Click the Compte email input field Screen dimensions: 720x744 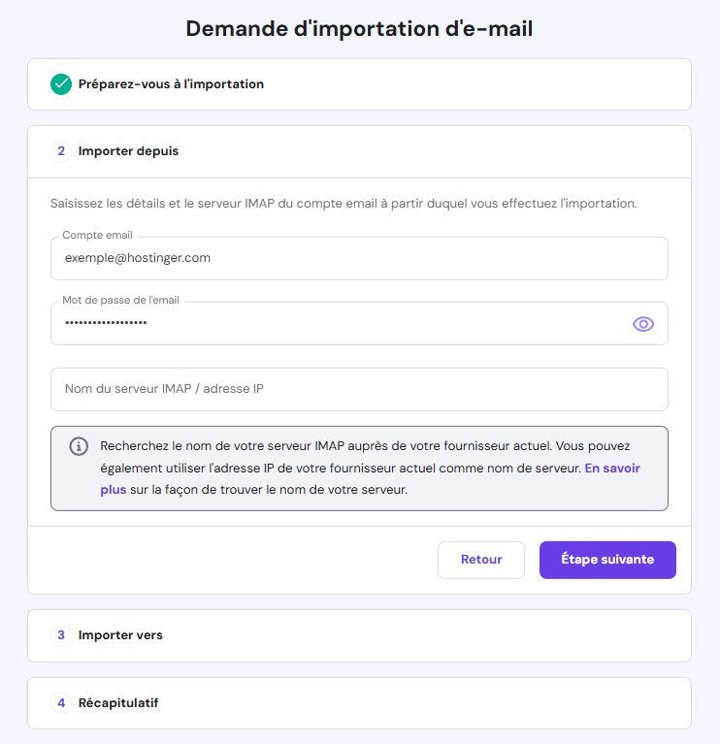point(359,259)
